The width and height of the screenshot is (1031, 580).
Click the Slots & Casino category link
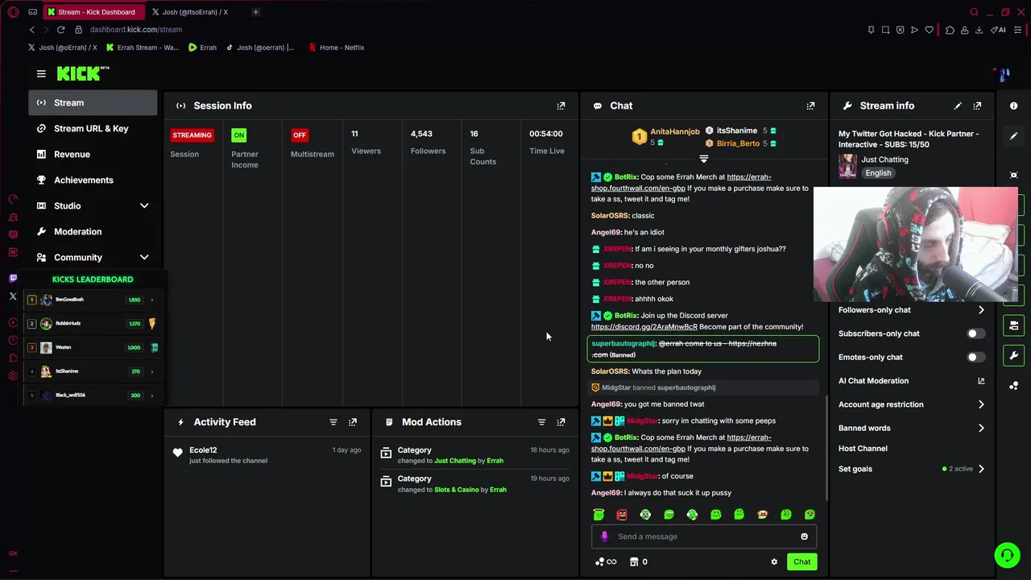click(x=457, y=490)
